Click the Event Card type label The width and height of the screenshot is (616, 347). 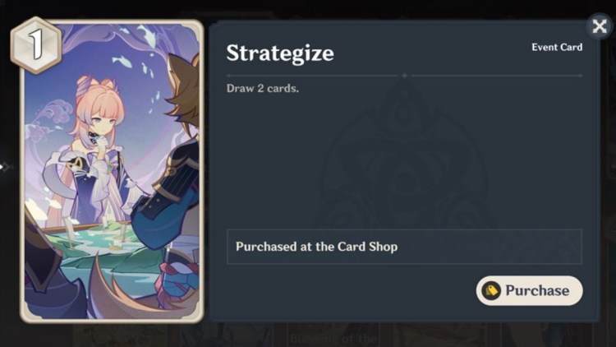pyautogui.click(x=557, y=47)
